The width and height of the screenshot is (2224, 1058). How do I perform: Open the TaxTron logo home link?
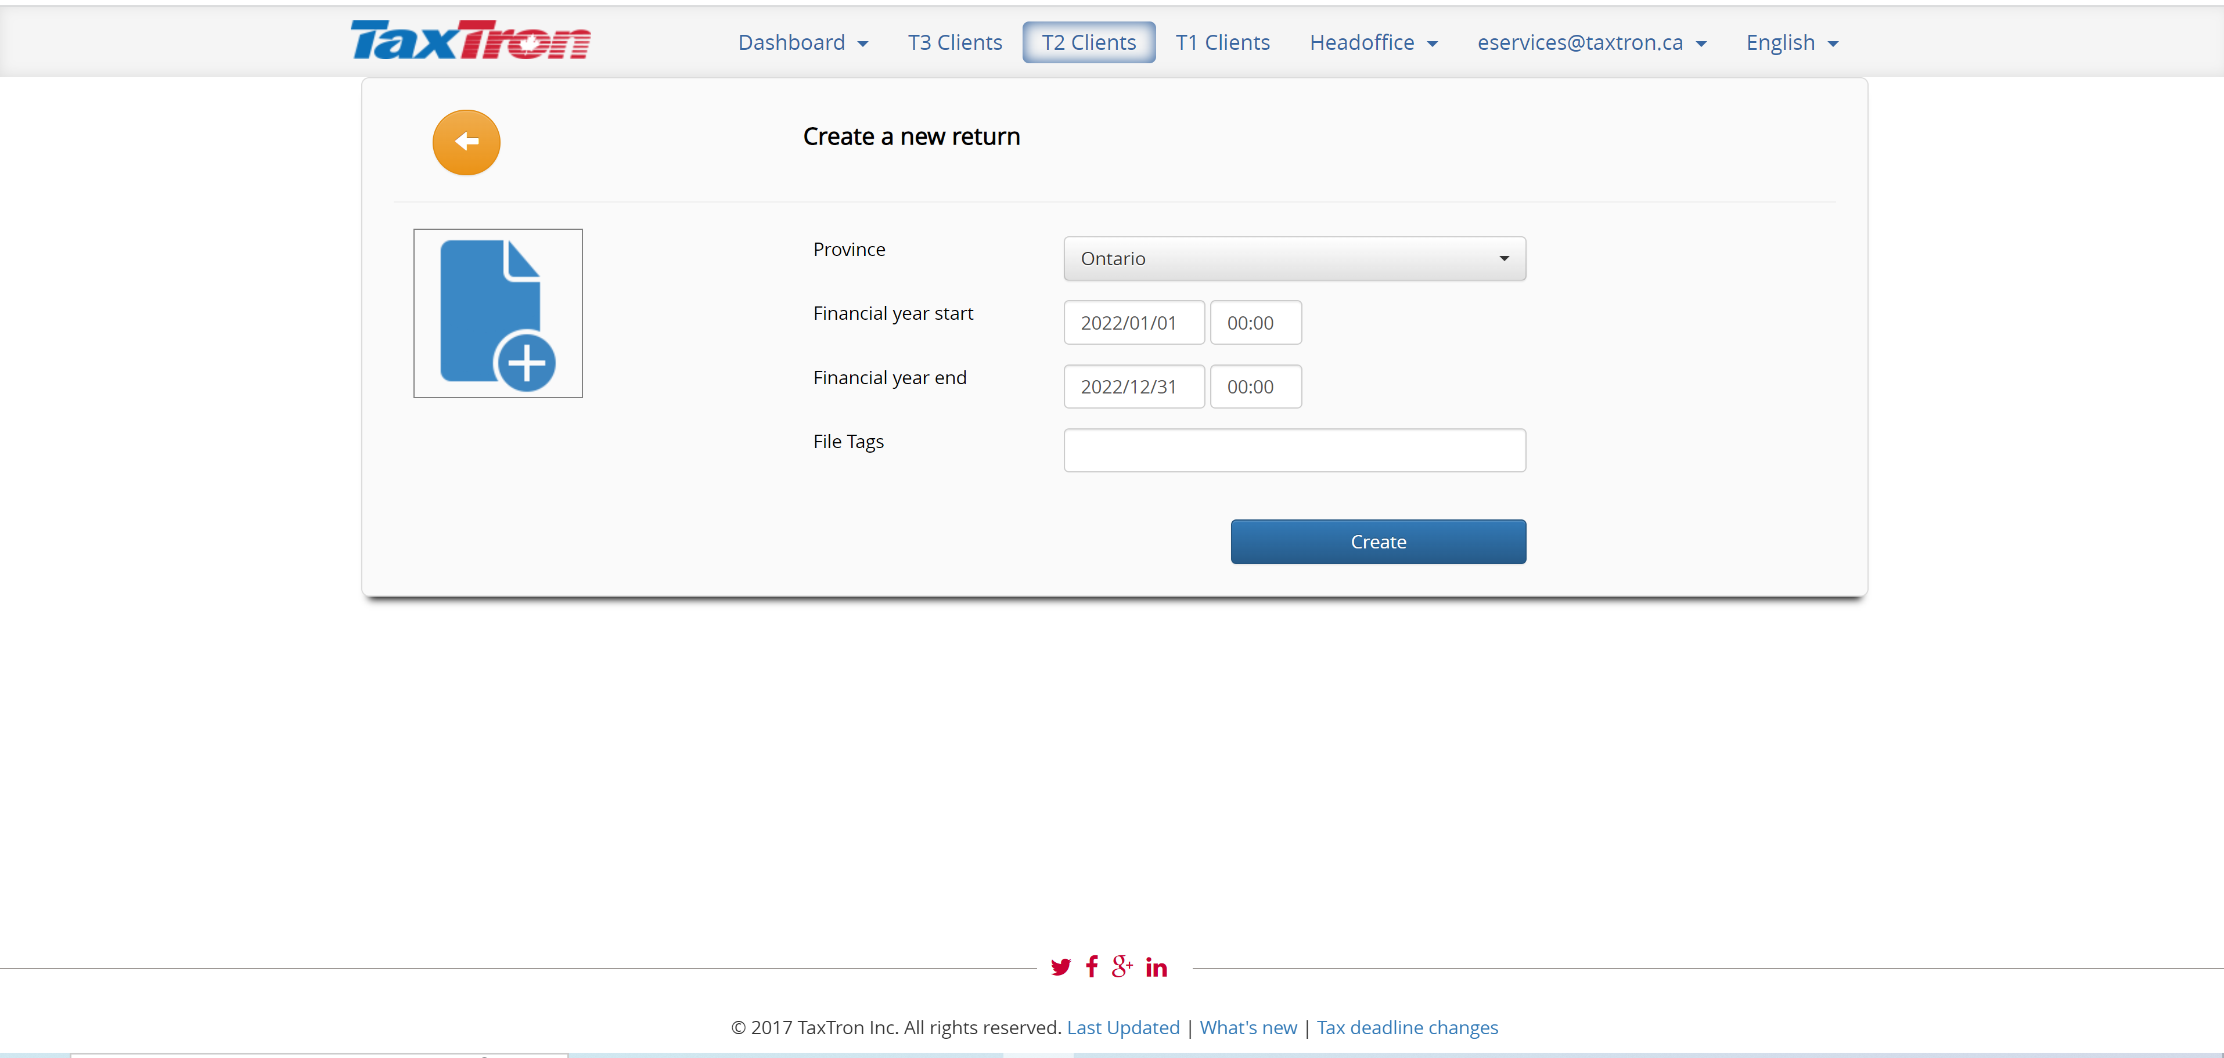click(470, 41)
